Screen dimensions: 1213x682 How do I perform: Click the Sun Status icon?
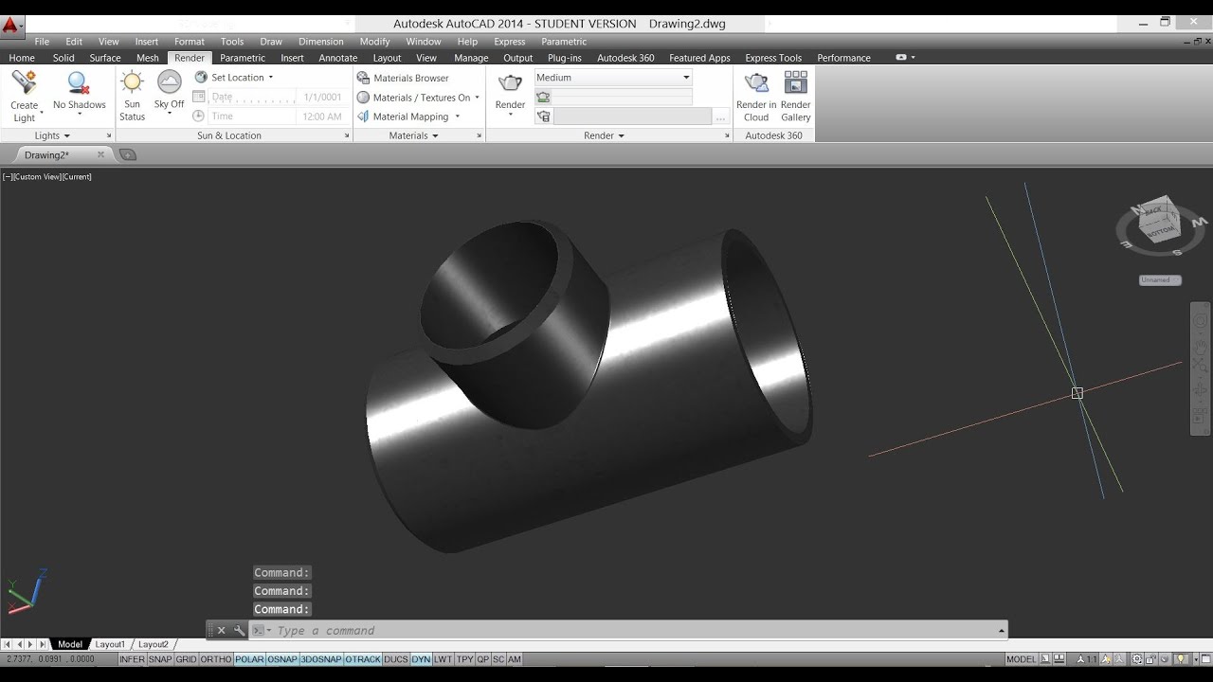point(132,82)
